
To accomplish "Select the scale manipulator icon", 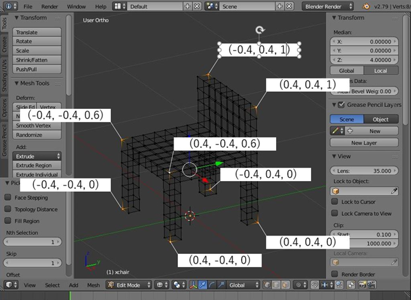I will pos(221,285).
